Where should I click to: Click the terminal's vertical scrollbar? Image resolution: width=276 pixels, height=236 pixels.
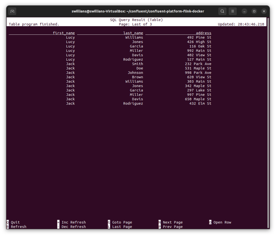coord(268,121)
